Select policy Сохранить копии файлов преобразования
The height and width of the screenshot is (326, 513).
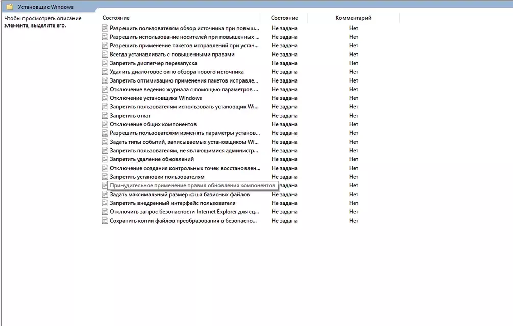pyautogui.click(x=183, y=221)
